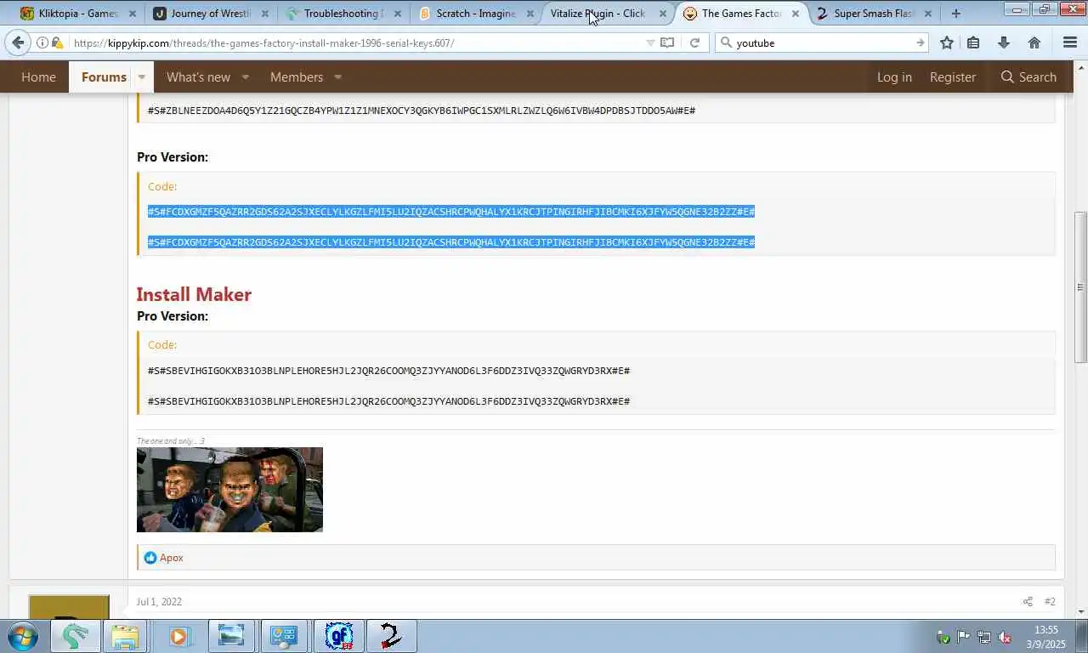
Task: Switch to the Vitalize Plugin - Click tab
Action: [x=598, y=13]
